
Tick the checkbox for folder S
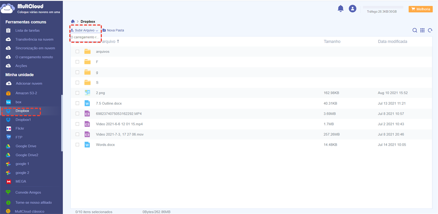(x=77, y=83)
